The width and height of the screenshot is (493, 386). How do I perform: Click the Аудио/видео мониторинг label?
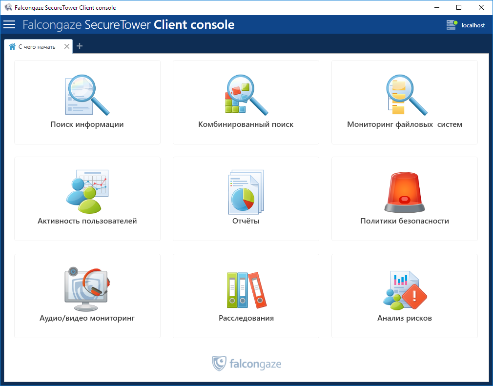pos(87,318)
